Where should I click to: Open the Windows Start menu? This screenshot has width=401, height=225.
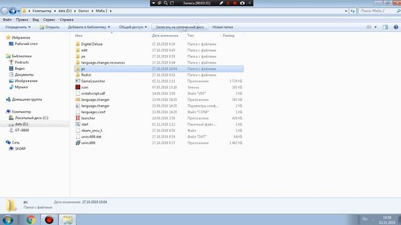pyautogui.click(x=8, y=219)
